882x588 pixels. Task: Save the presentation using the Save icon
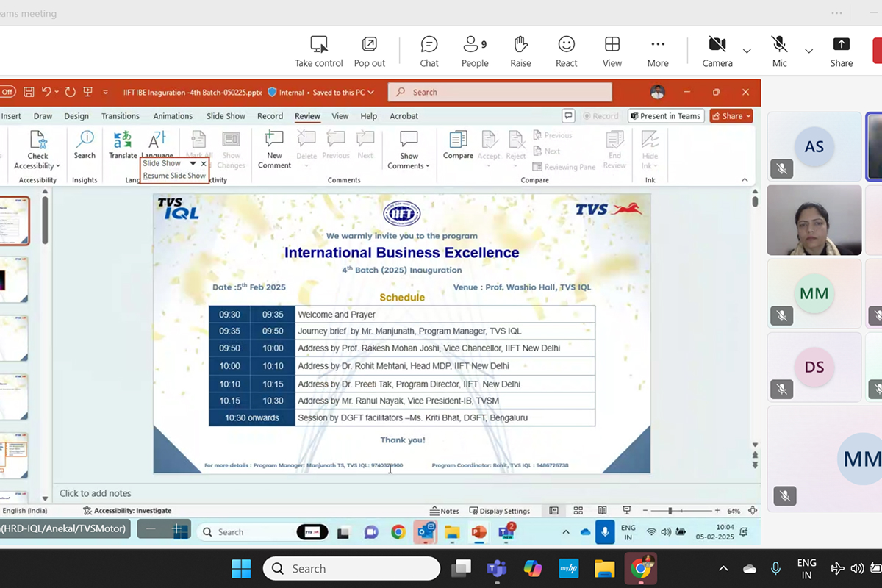(29, 92)
